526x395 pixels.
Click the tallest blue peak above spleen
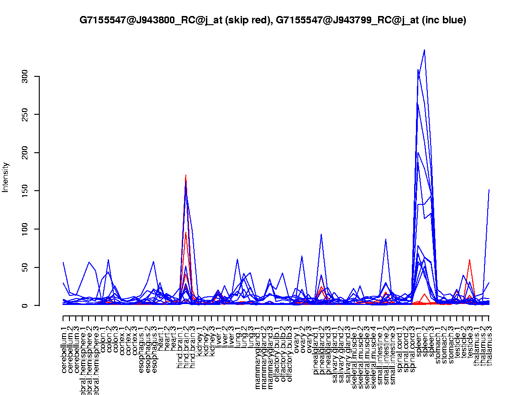point(424,50)
